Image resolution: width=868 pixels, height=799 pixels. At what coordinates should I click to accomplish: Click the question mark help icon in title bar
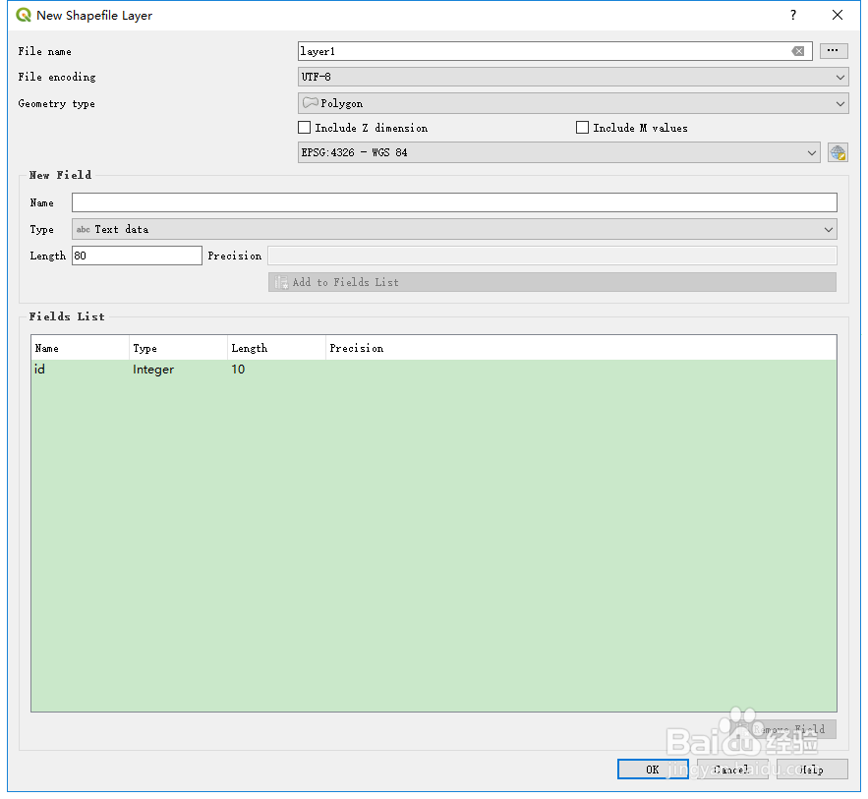click(x=792, y=15)
